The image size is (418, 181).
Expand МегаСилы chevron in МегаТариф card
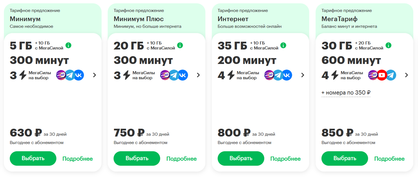click(406, 75)
